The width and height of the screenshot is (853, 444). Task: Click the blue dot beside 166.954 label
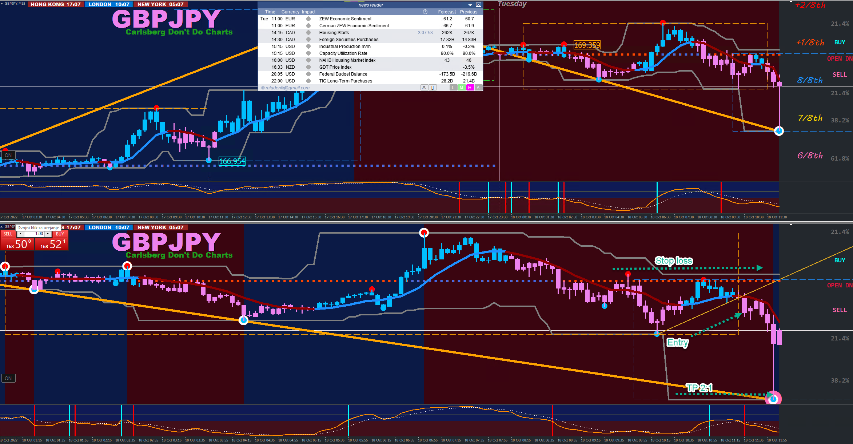209,160
